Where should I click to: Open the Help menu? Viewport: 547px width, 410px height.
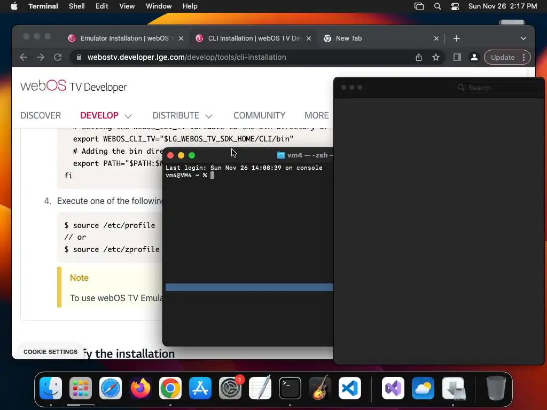pos(190,6)
